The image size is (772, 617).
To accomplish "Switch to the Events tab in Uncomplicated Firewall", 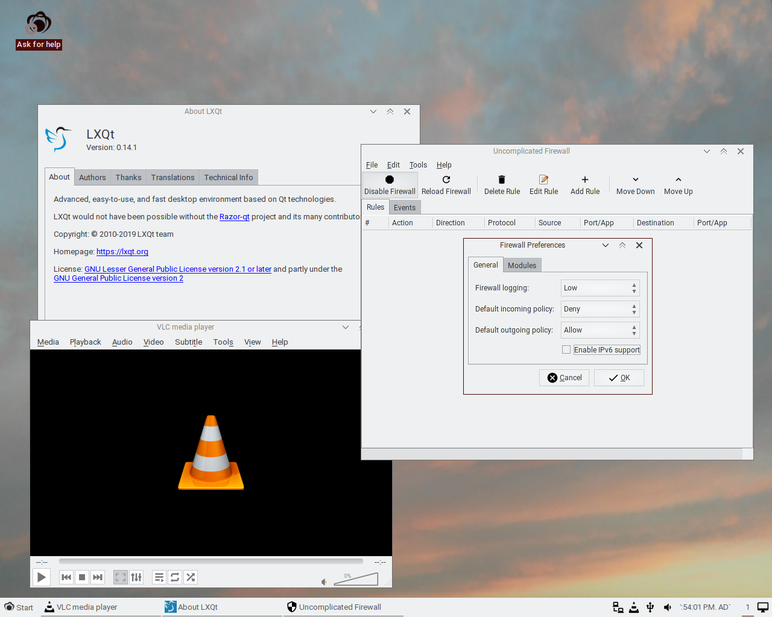I will point(405,207).
